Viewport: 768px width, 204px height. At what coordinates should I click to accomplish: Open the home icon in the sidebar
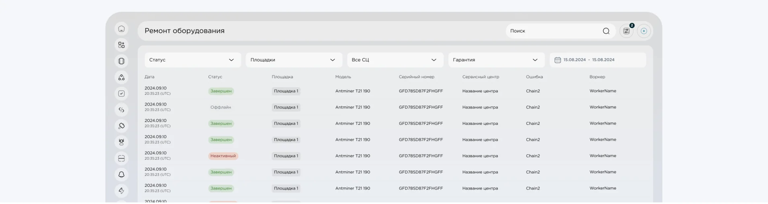[122, 29]
